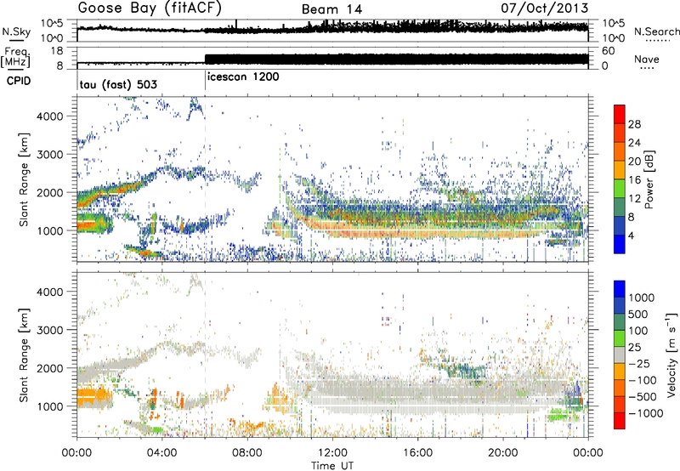680x471 pixels.
Task: Click the '1000' velocity scale tick
Action: 642,298
